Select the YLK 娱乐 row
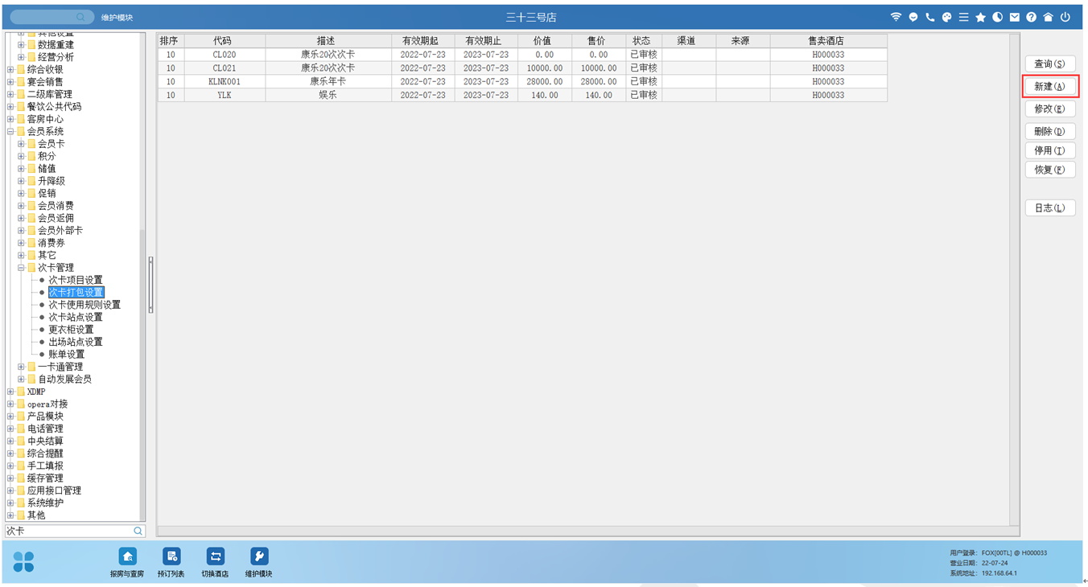The height and width of the screenshot is (587, 1088). tap(522, 95)
